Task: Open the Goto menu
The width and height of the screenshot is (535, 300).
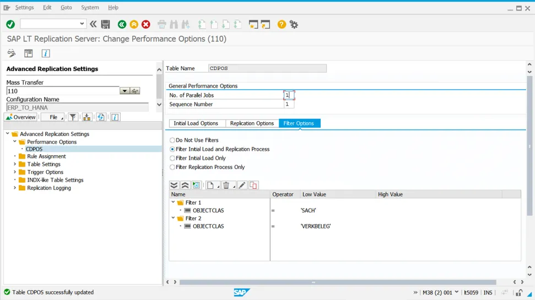Action: click(66, 8)
